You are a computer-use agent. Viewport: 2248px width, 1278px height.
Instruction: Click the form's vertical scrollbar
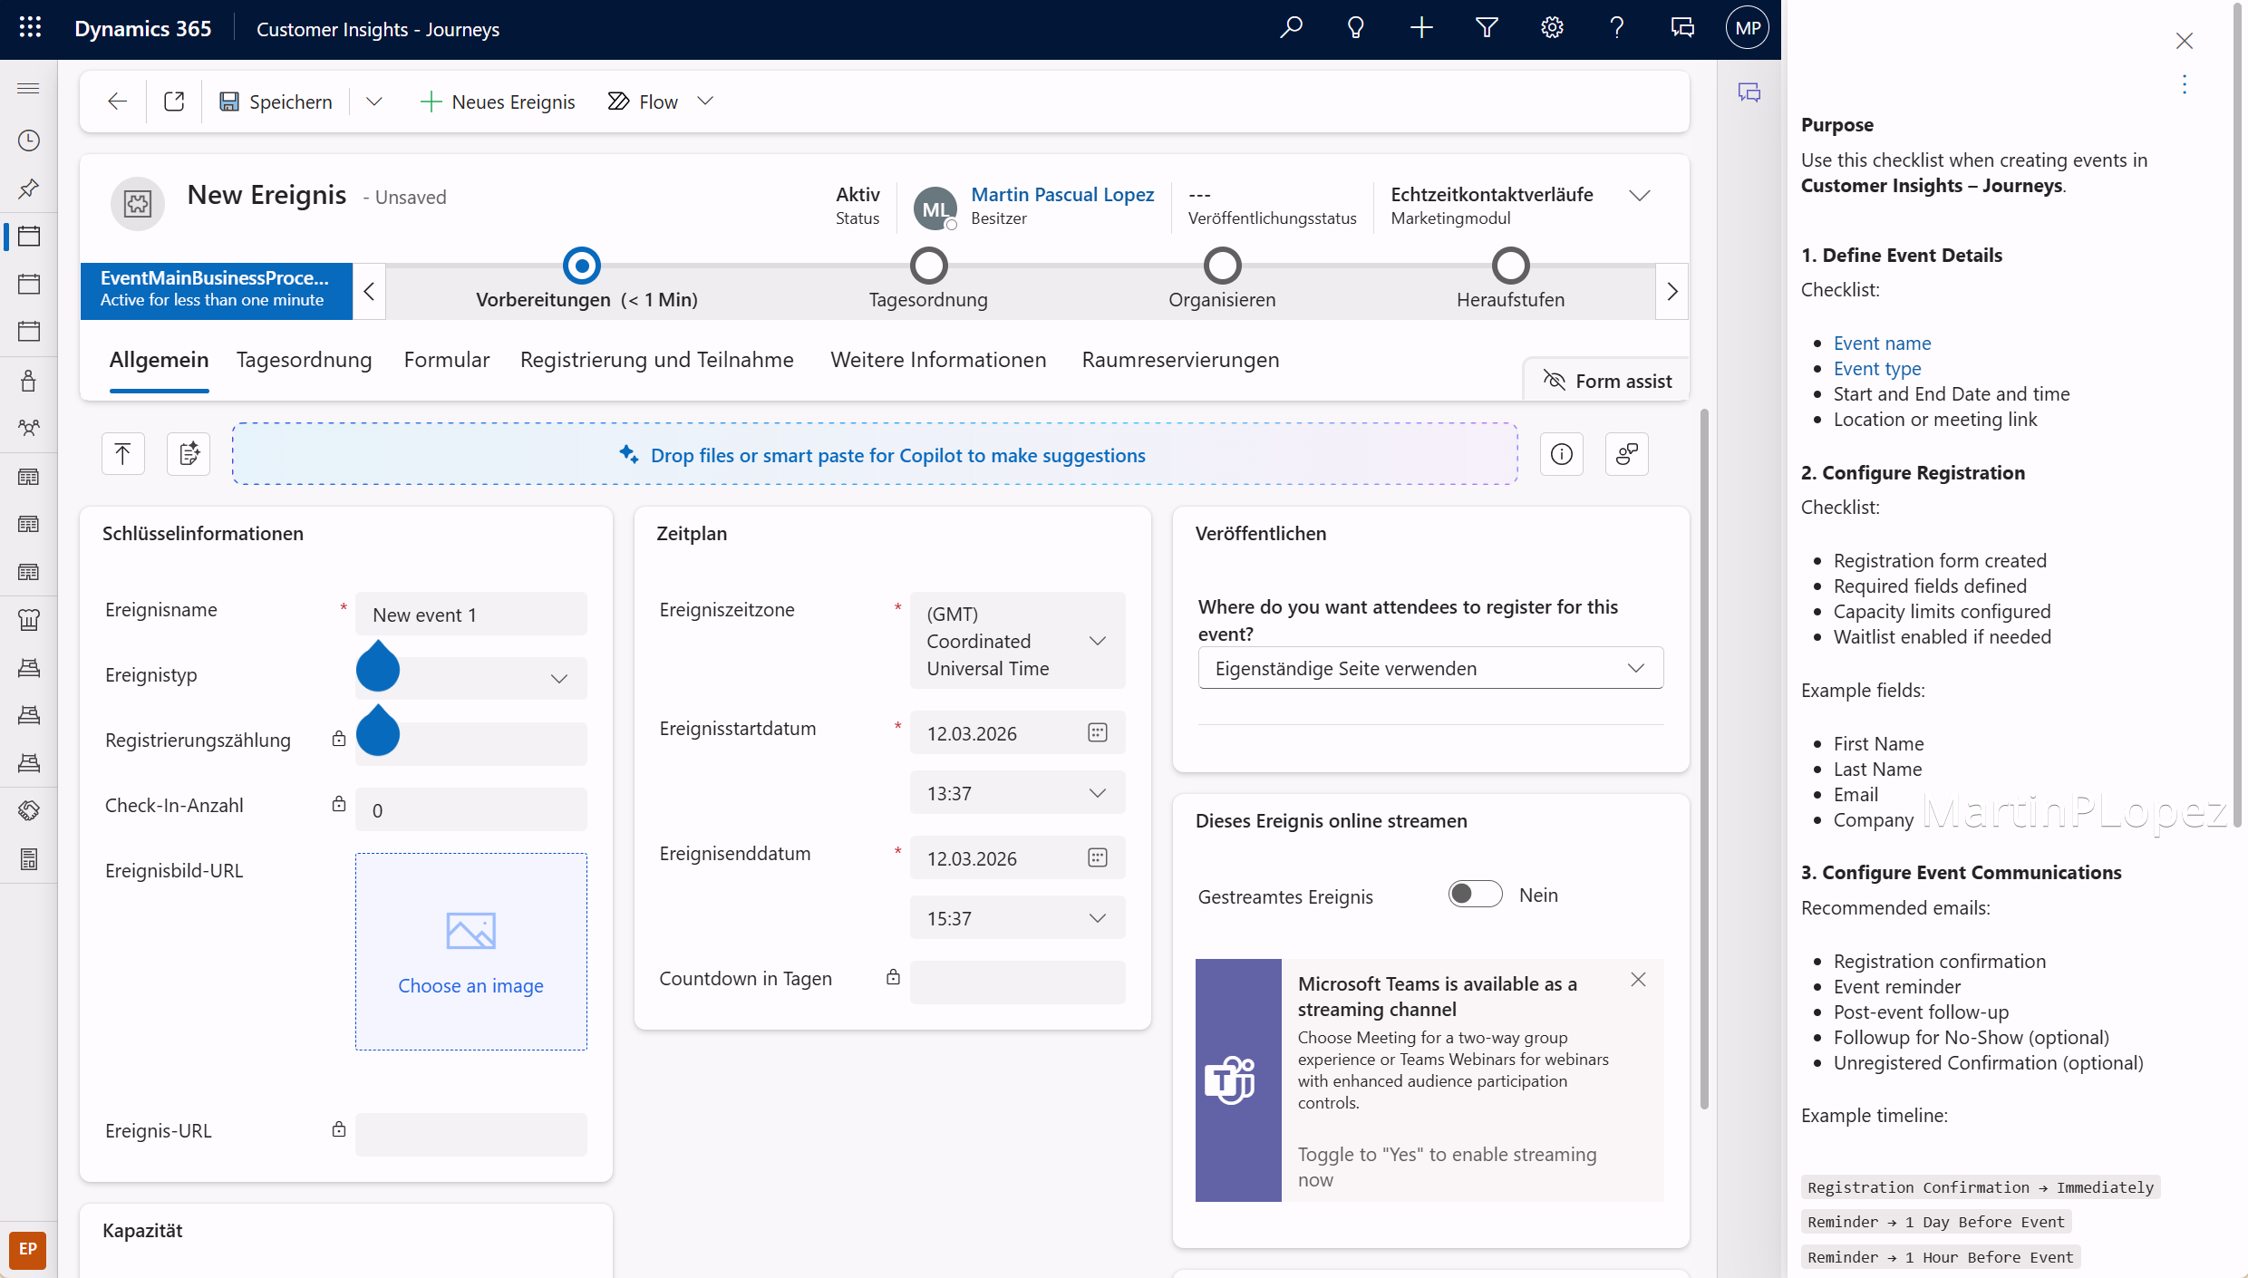1703,759
